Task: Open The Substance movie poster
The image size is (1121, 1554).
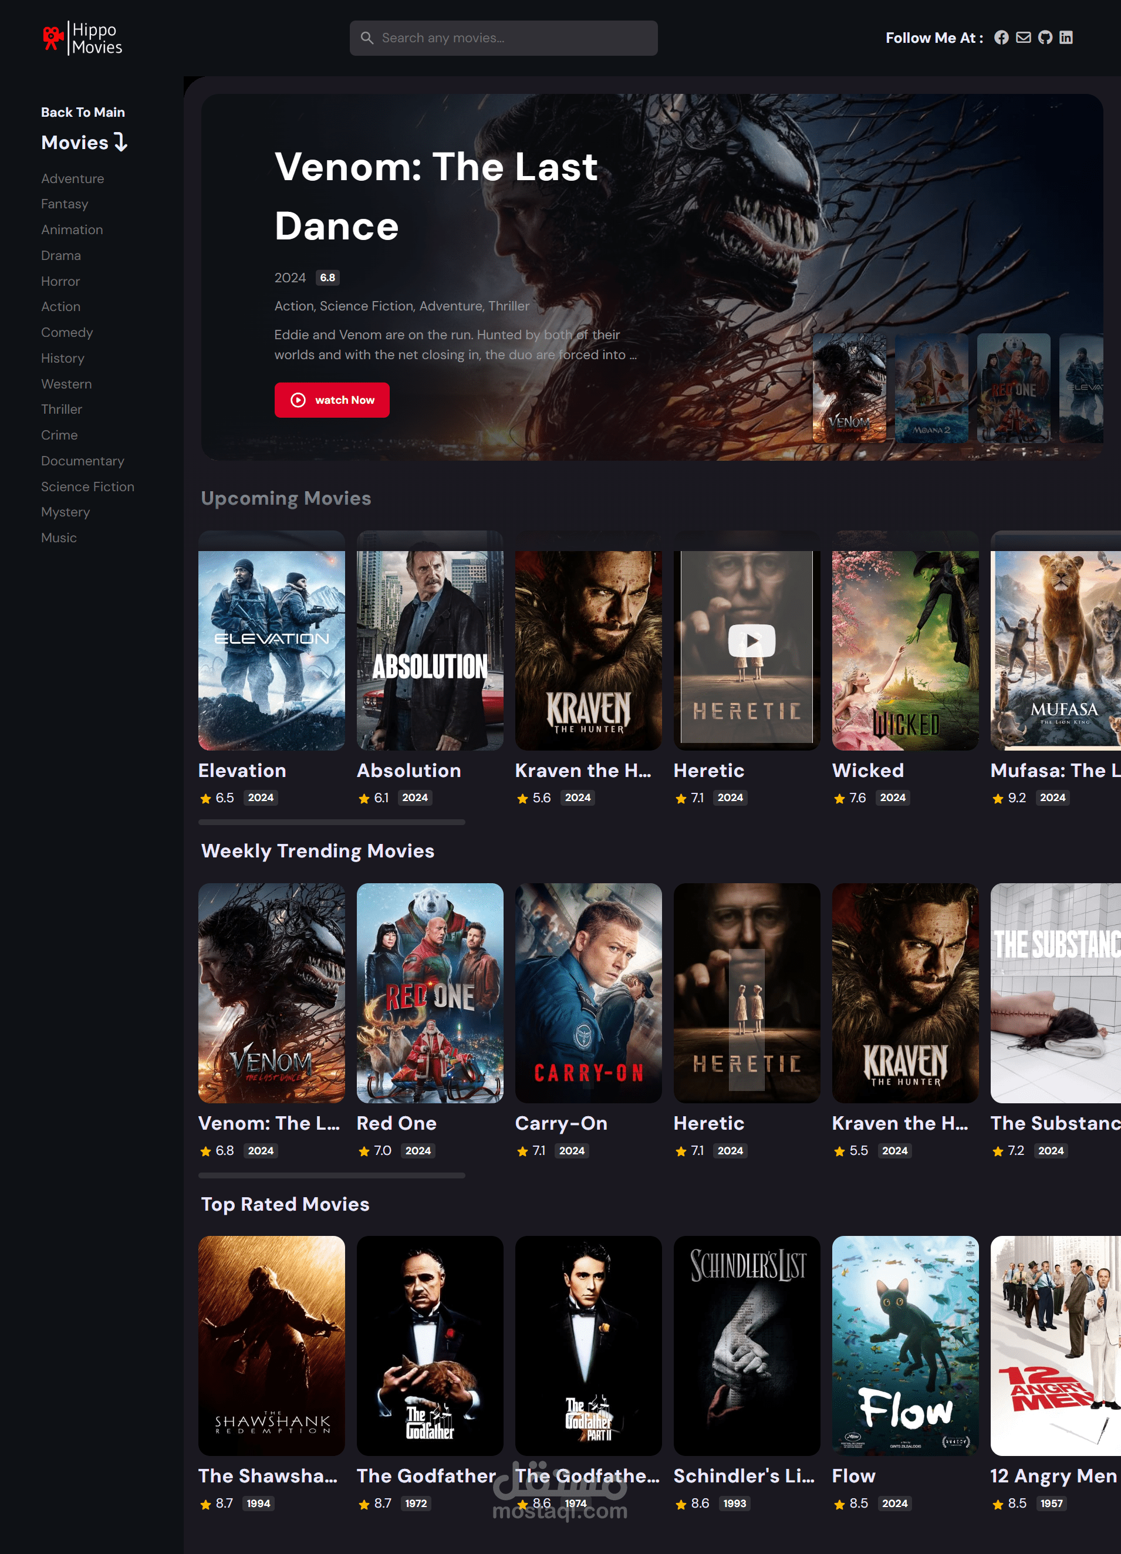Action: point(1056,993)
